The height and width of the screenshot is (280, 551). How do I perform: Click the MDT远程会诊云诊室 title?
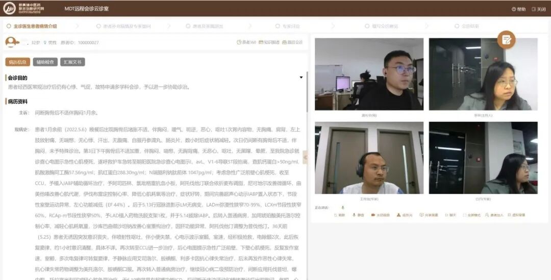pos(86,9)
